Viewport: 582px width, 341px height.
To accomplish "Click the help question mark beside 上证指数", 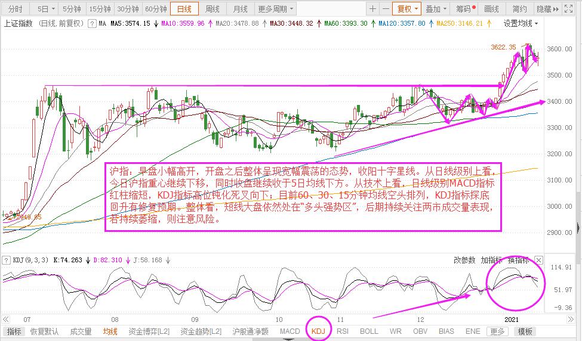I will pyautogui.click(x=92, y=24).
